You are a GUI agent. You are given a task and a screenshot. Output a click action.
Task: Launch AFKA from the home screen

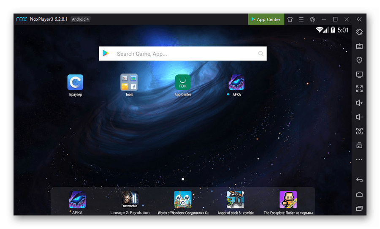[236, 82]
